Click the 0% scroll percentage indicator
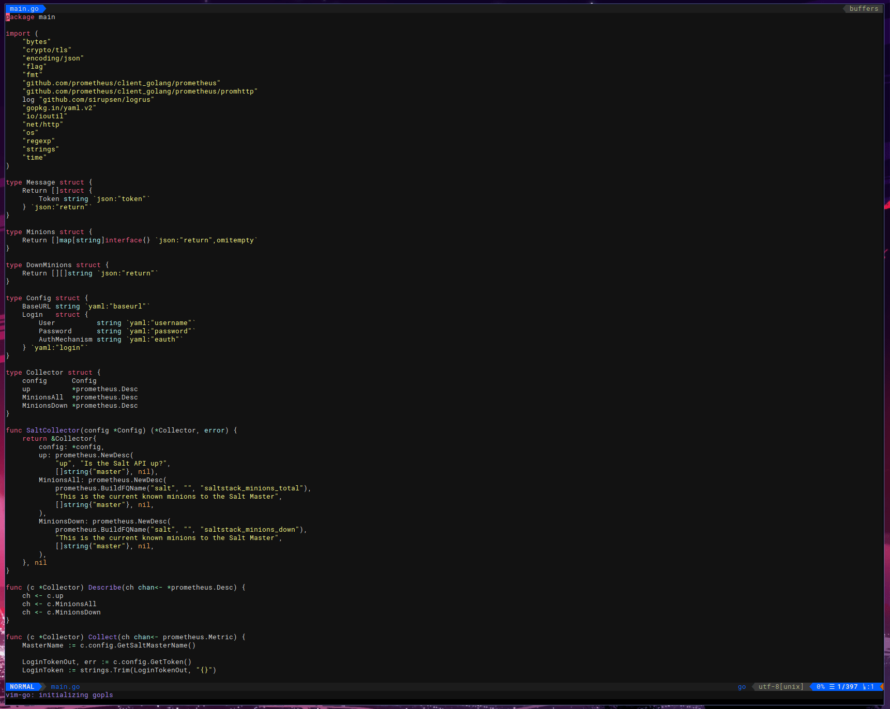890x709 pixels. point(821,687)
